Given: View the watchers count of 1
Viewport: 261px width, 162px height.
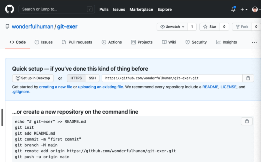Looking at the screenshot, I should (x=192, y=27).
